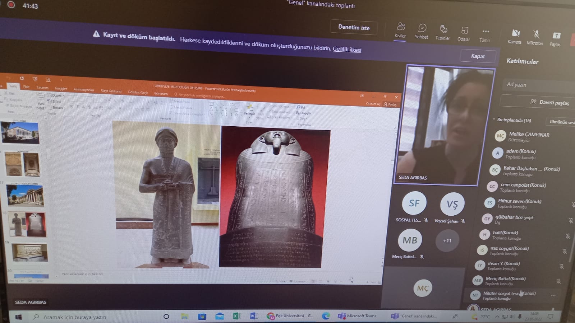The width and height of the screenshot is (575, 323).
Task: Open the Gizlilik ilkesi link
Action: point(347,50)
